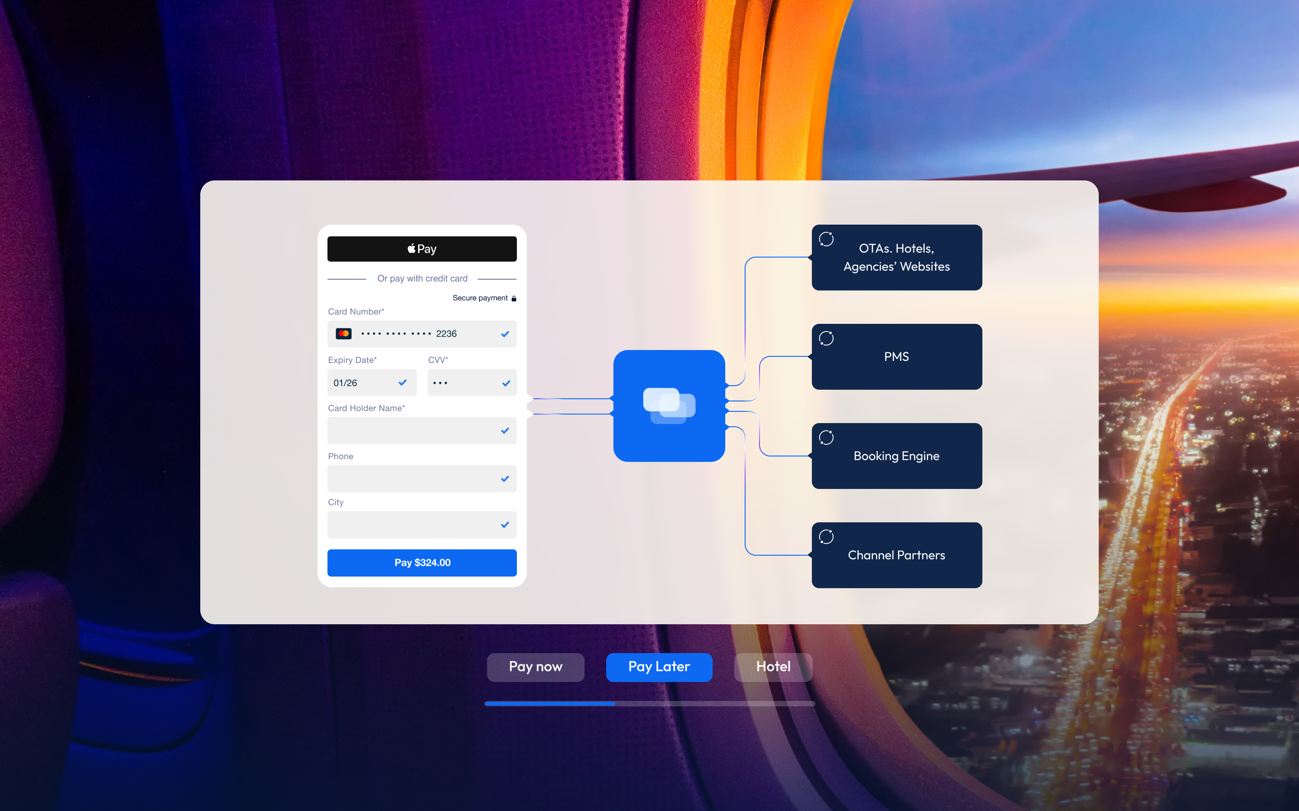Click sync icon on Booking Engine card
The image size is (1299, 811).
click(826, 438)
